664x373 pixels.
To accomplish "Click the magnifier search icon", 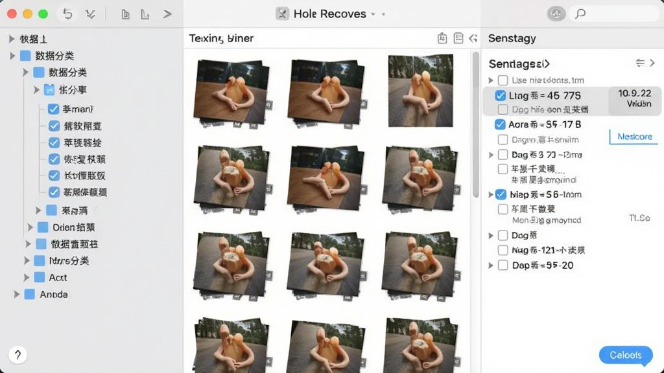I will point(580,14).
